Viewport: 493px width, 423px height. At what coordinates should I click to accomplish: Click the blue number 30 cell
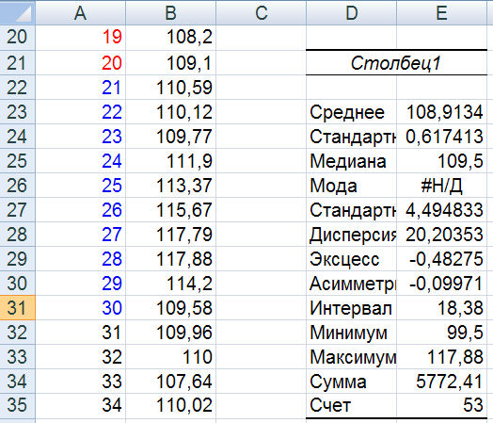81,308
